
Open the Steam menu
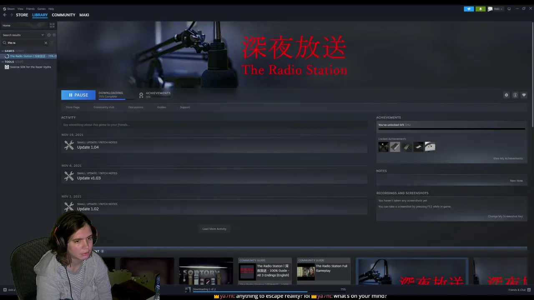tap(9, 9)
